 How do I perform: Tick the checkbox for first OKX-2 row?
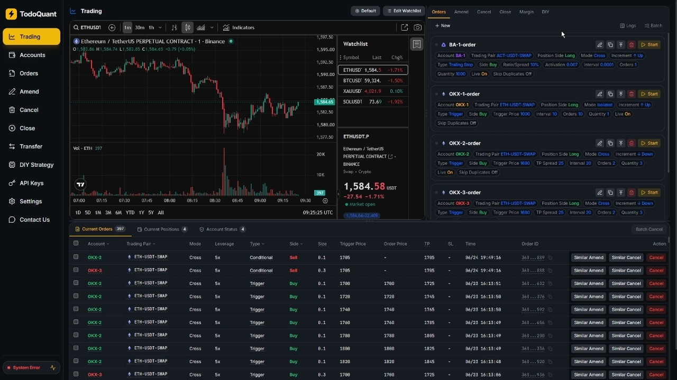76,257
